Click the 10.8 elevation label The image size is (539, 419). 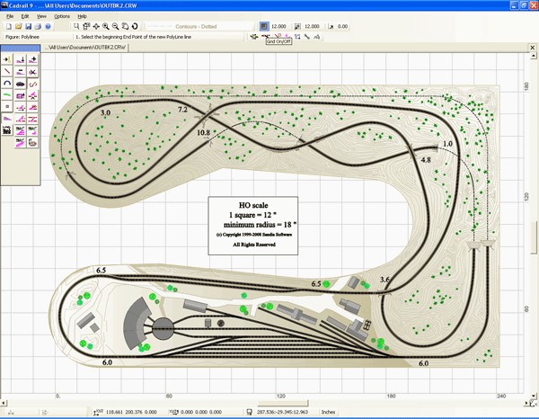point(204,132)
